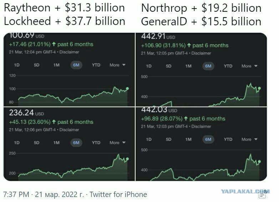Select 6M range on 442.03 chart
The image size is (279, 202).
coord(208,139)
